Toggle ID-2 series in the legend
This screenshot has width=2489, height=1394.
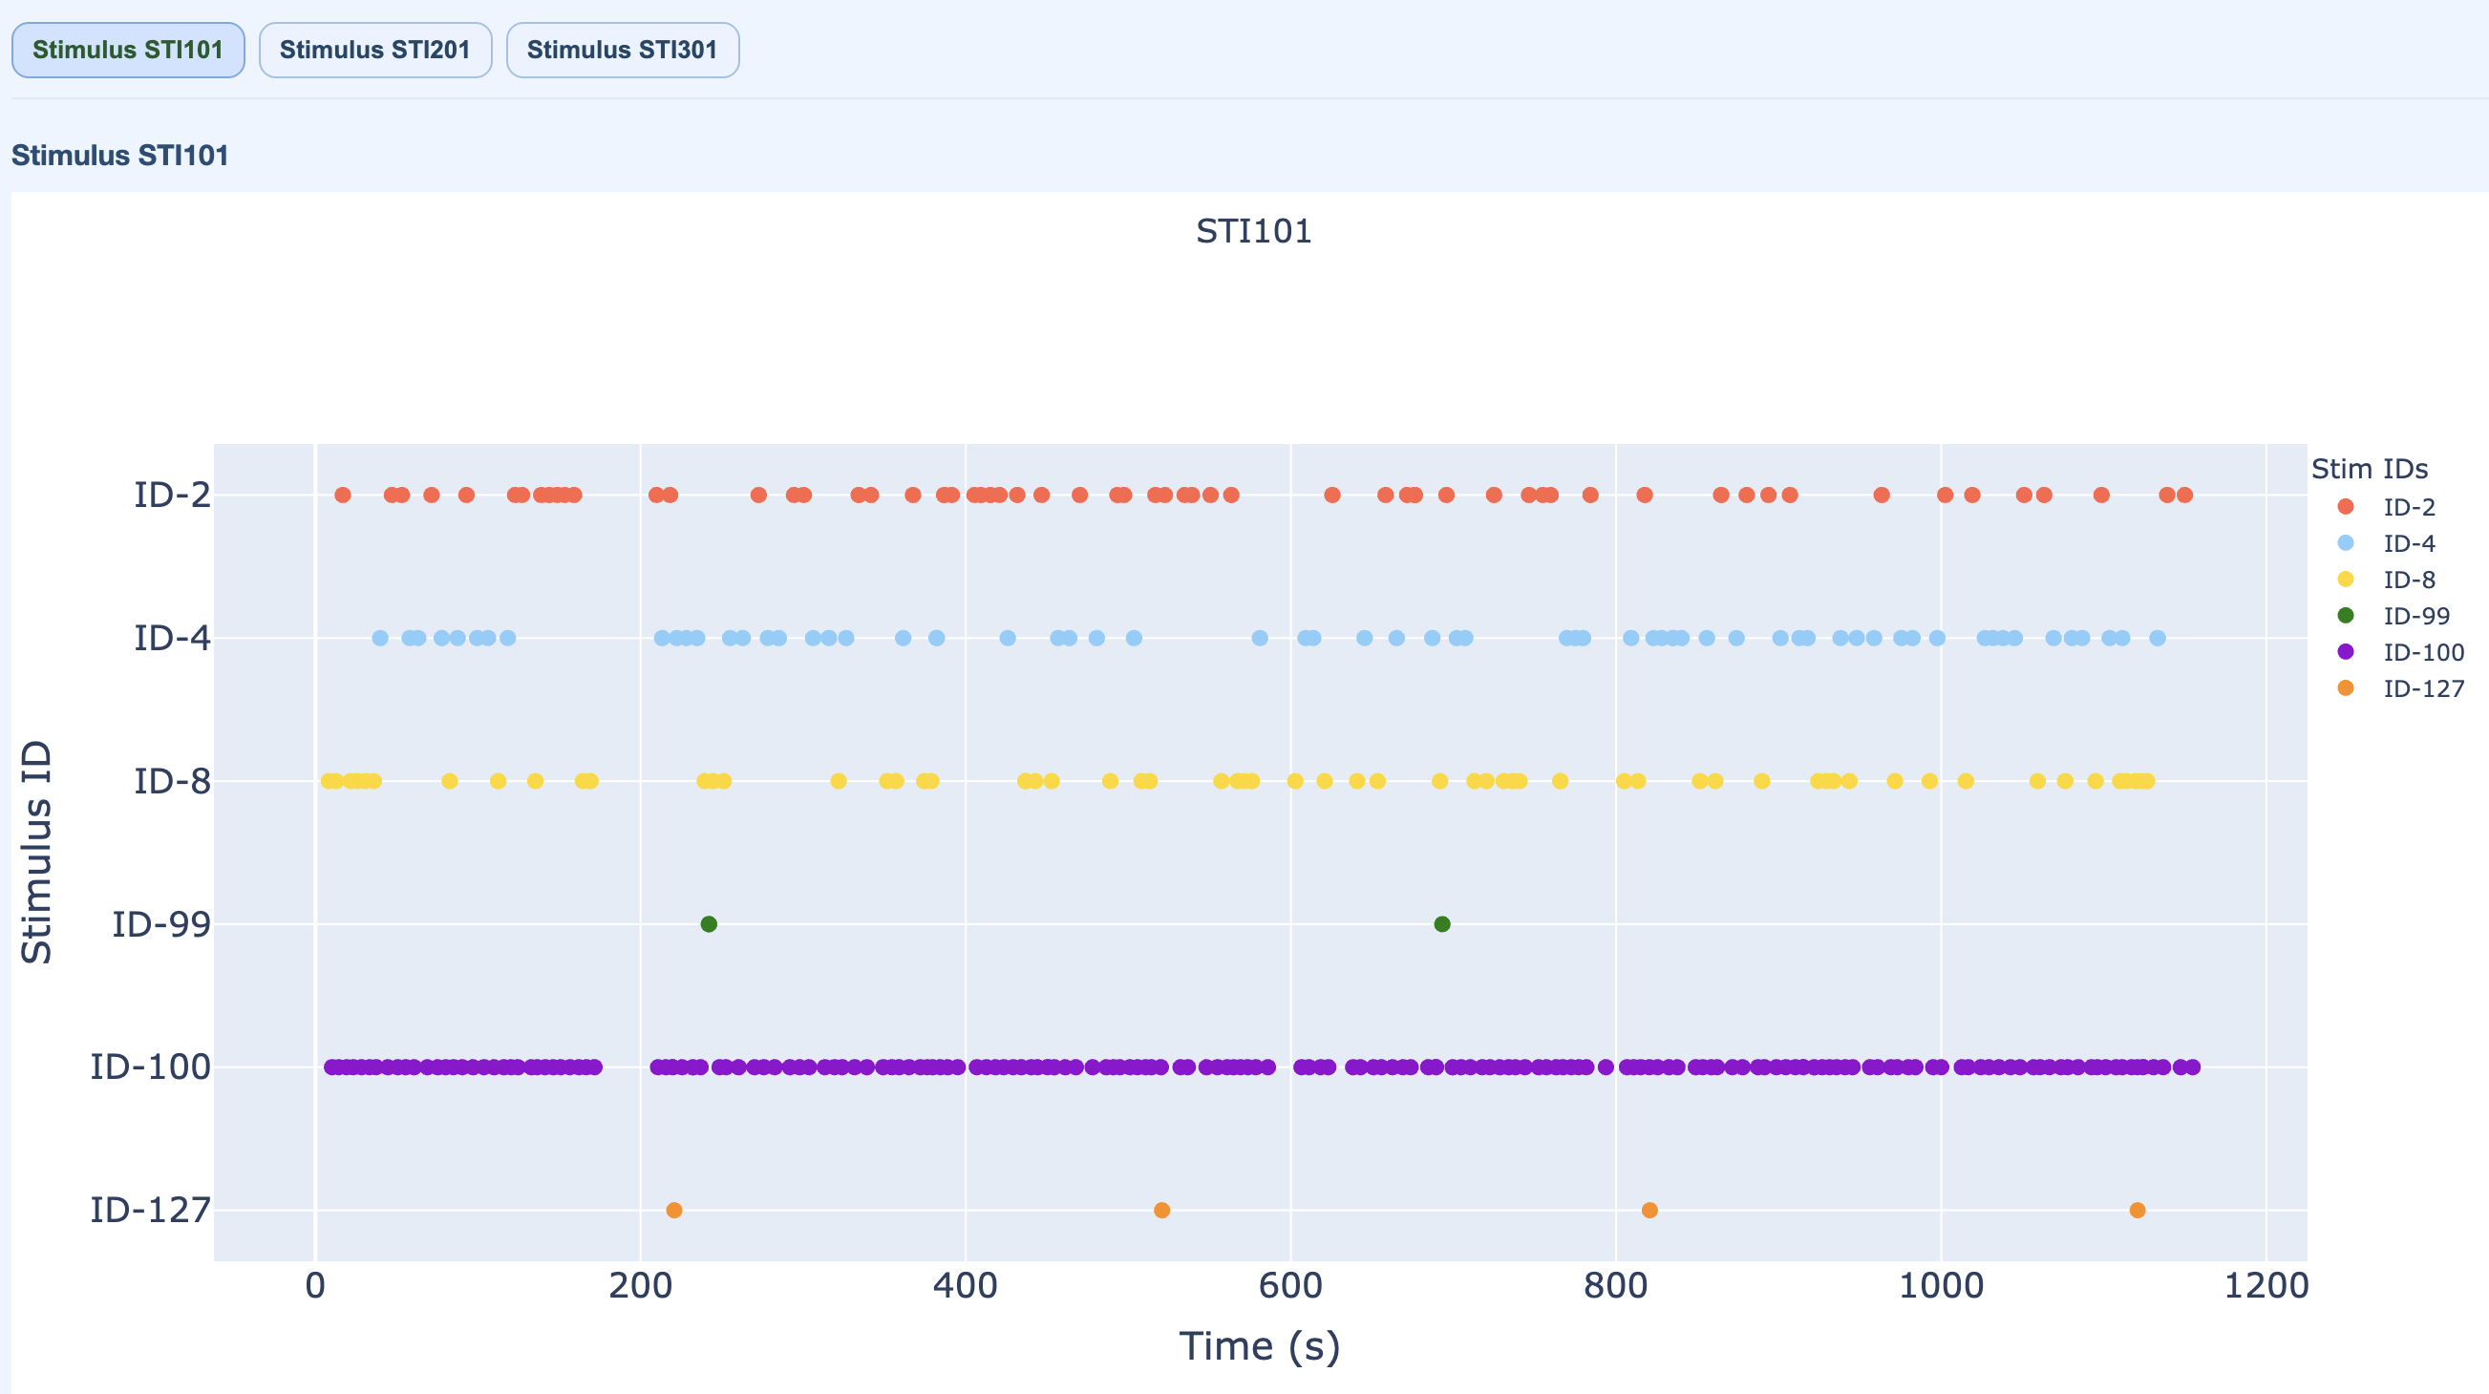tap(2408, 507)
